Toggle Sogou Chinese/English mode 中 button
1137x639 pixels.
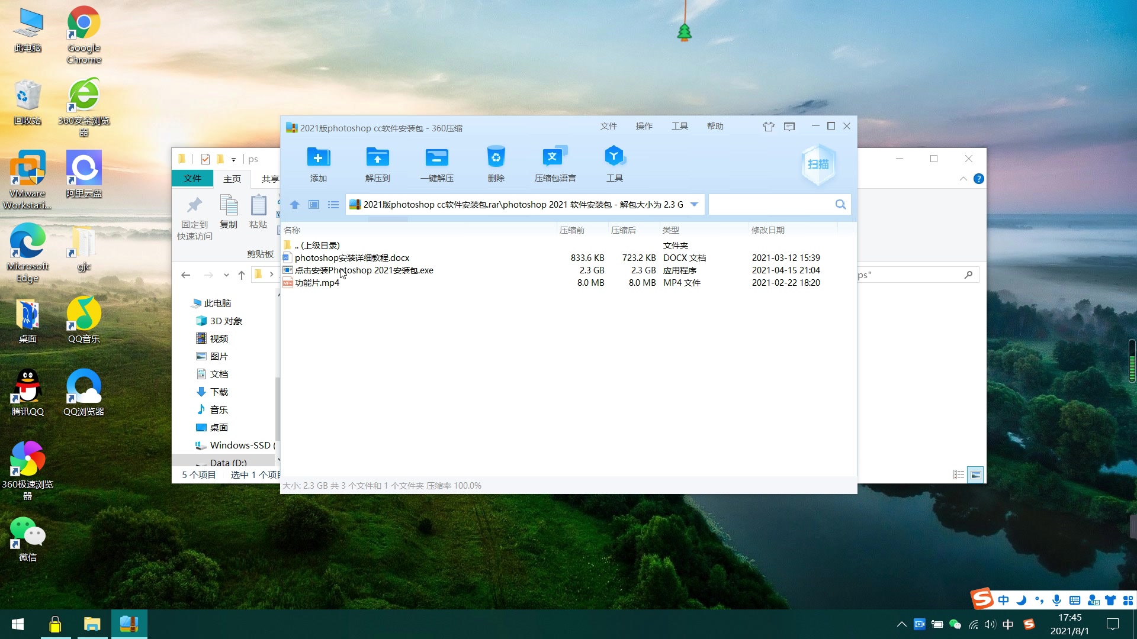coord(1003,601)
